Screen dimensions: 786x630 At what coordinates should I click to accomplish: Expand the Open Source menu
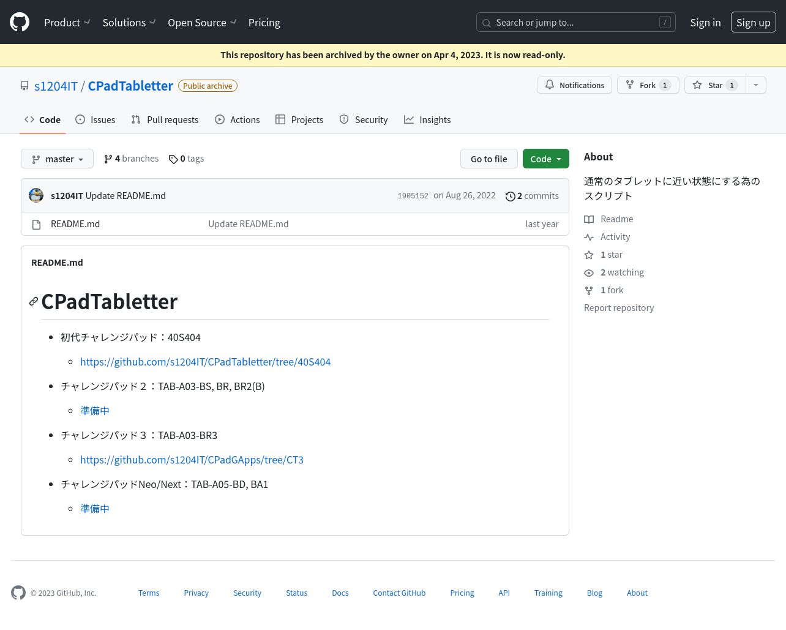(x=202, y=23)
